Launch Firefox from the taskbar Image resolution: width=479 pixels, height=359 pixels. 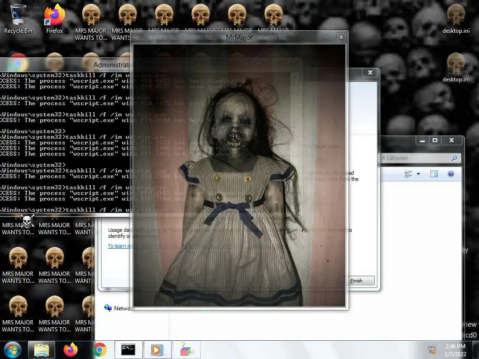tap(71, 350)
